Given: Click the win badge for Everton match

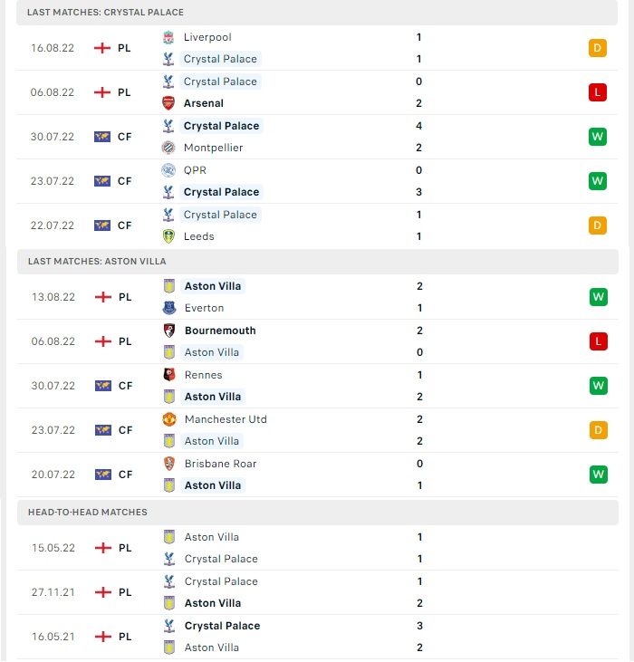Looking at the screenshot, I should pyautogui.click(x=598, y=297).
